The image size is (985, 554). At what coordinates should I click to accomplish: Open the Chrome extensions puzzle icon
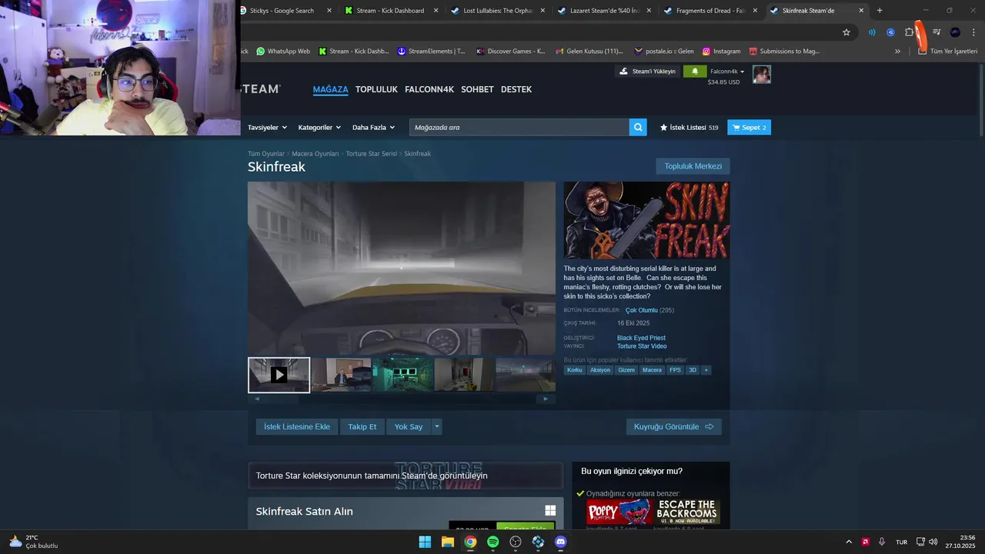910,32
